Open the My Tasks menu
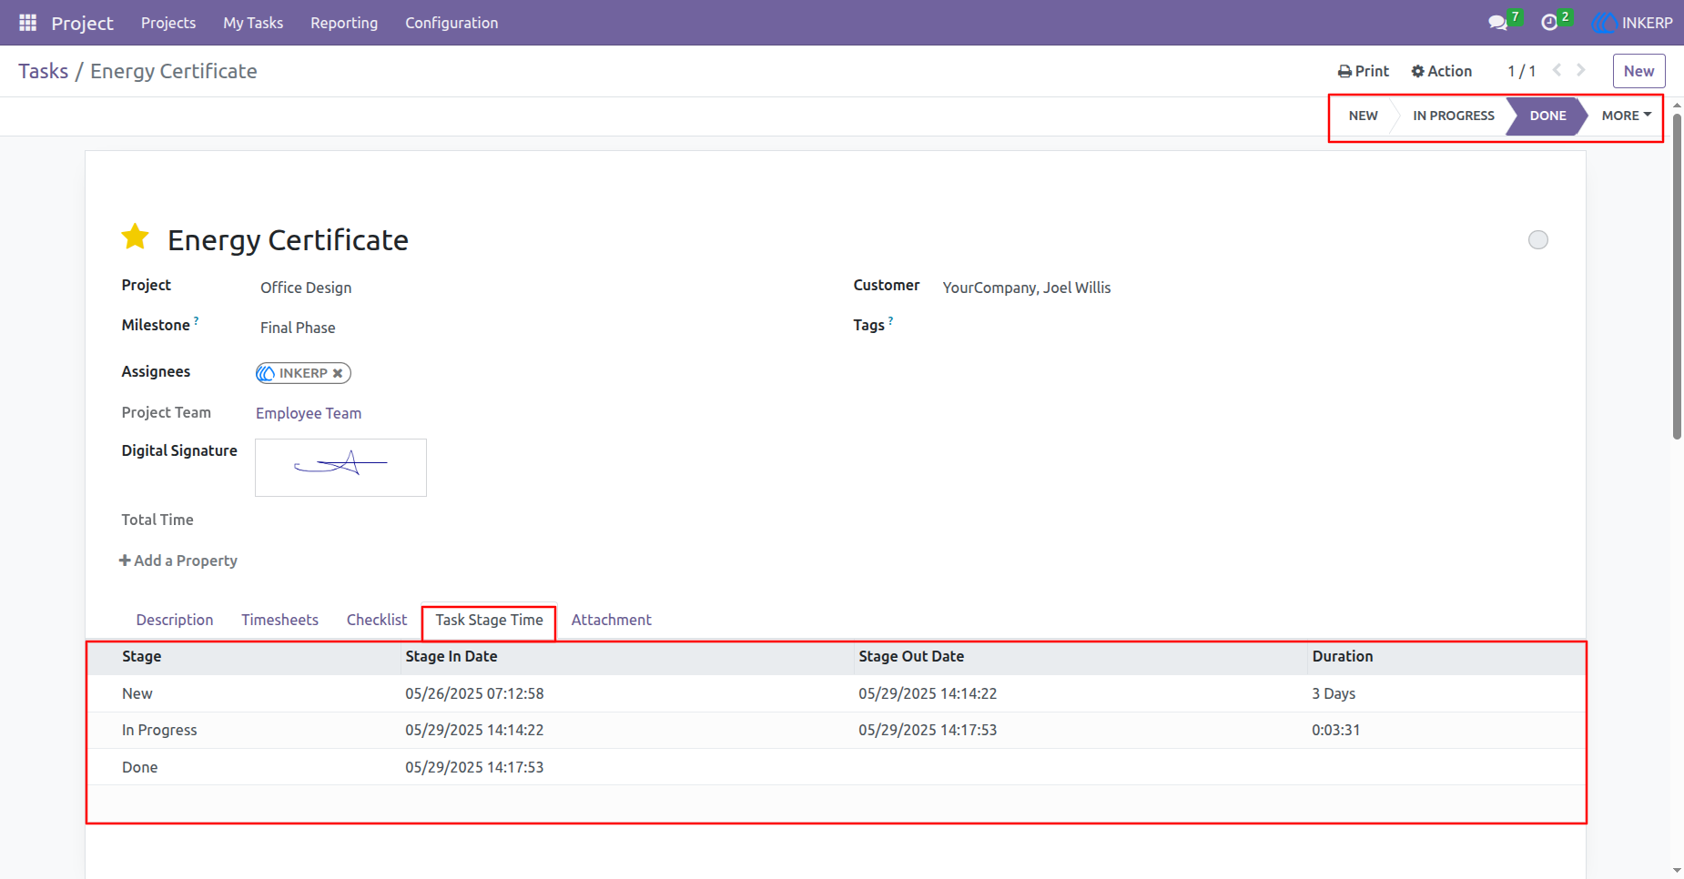This screenshot has height=879, width=1684. pos(253,23)
